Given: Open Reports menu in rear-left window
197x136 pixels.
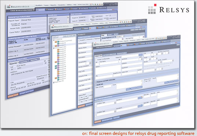Looking at the screenshot, I should click(53, 5).
